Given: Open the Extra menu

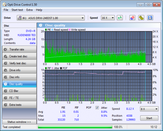Looking at the screenshot, I should pos(29,10).
